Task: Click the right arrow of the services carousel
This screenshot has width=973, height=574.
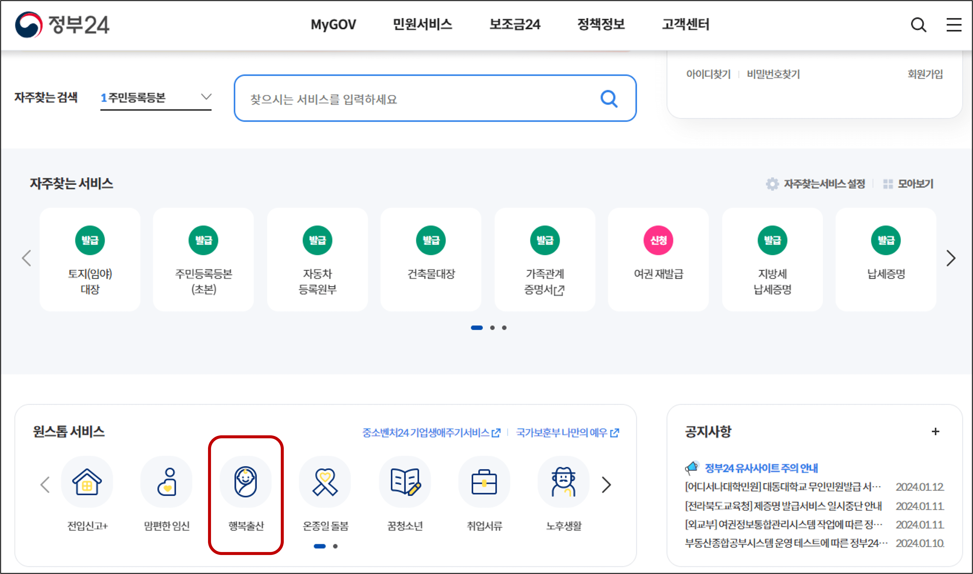Action: coord(950,258)
